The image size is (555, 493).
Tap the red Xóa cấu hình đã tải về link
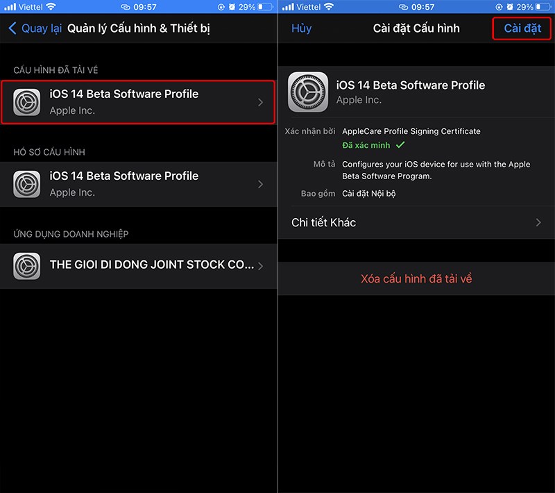[416, 278]
